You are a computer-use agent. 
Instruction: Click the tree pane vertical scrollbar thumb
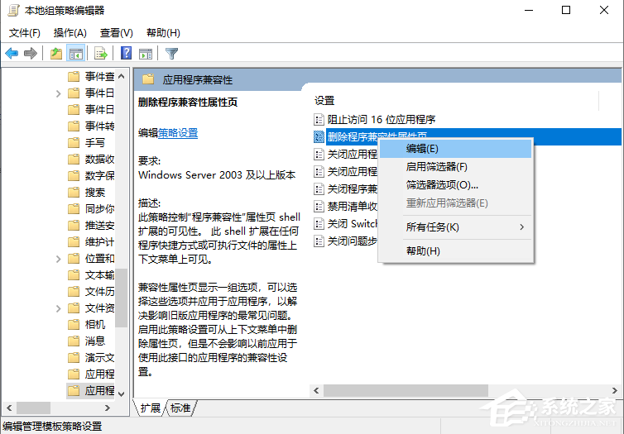click(x=122, y=298)
